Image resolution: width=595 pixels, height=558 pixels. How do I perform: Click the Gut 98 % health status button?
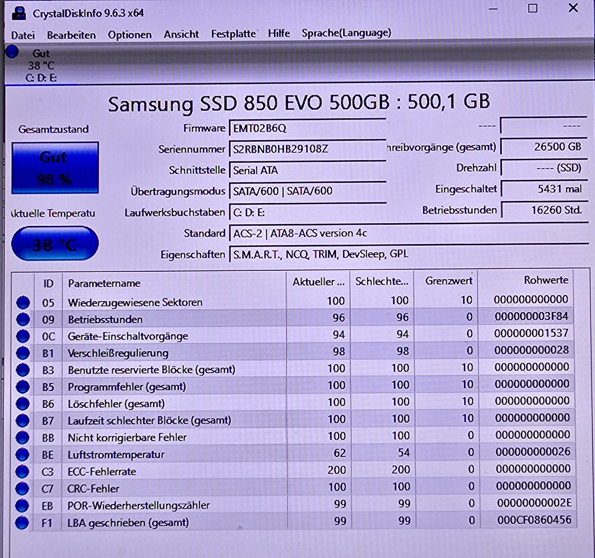click(x=55, y=168)
